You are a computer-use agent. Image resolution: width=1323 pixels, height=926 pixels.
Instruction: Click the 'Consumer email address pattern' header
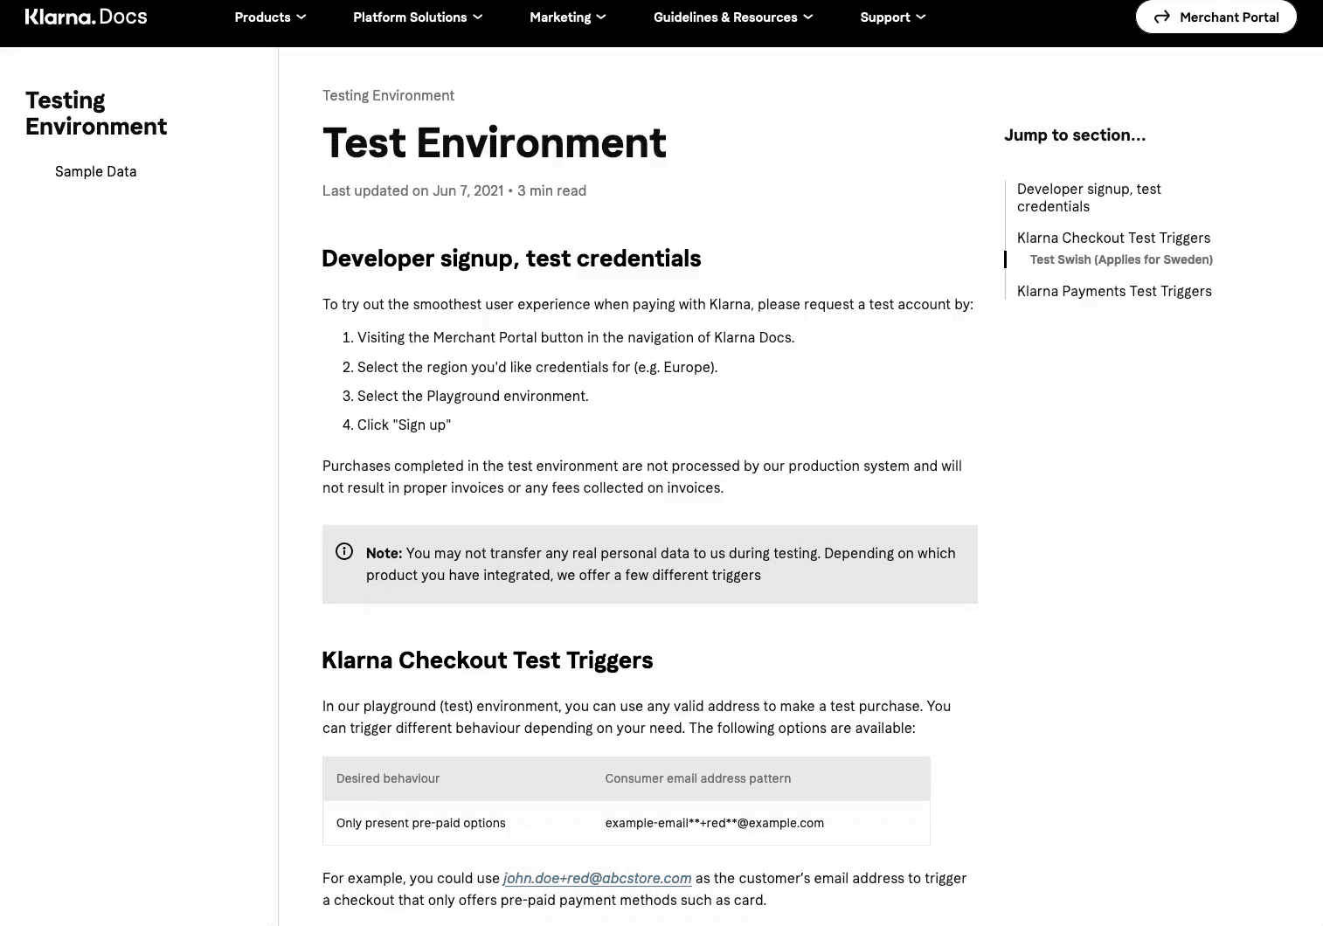point(698,778)
